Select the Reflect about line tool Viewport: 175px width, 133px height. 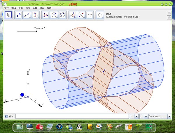pos(81,15)
